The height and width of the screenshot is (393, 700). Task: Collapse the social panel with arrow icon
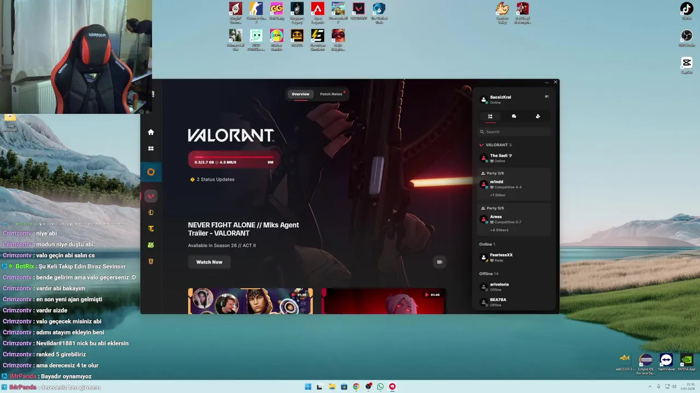click(x=546, y=97)
